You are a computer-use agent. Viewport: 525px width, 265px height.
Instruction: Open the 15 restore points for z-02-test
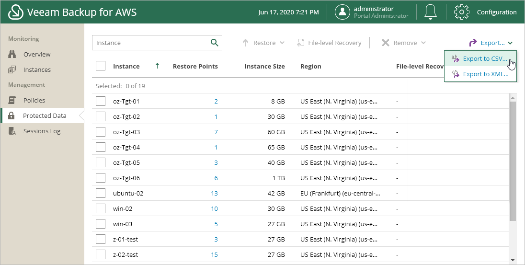pos(214,254)
